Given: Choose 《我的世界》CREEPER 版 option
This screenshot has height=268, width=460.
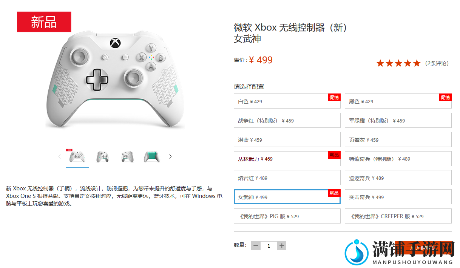Looking at the screenshot, I should coord(398,216).
